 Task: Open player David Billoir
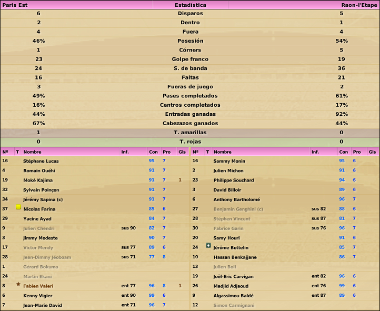click(x=227, y=190)
